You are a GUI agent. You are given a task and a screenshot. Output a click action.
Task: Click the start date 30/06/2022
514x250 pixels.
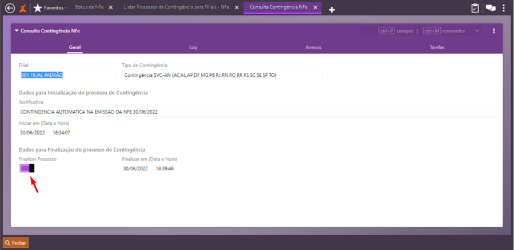coord(33,133)
